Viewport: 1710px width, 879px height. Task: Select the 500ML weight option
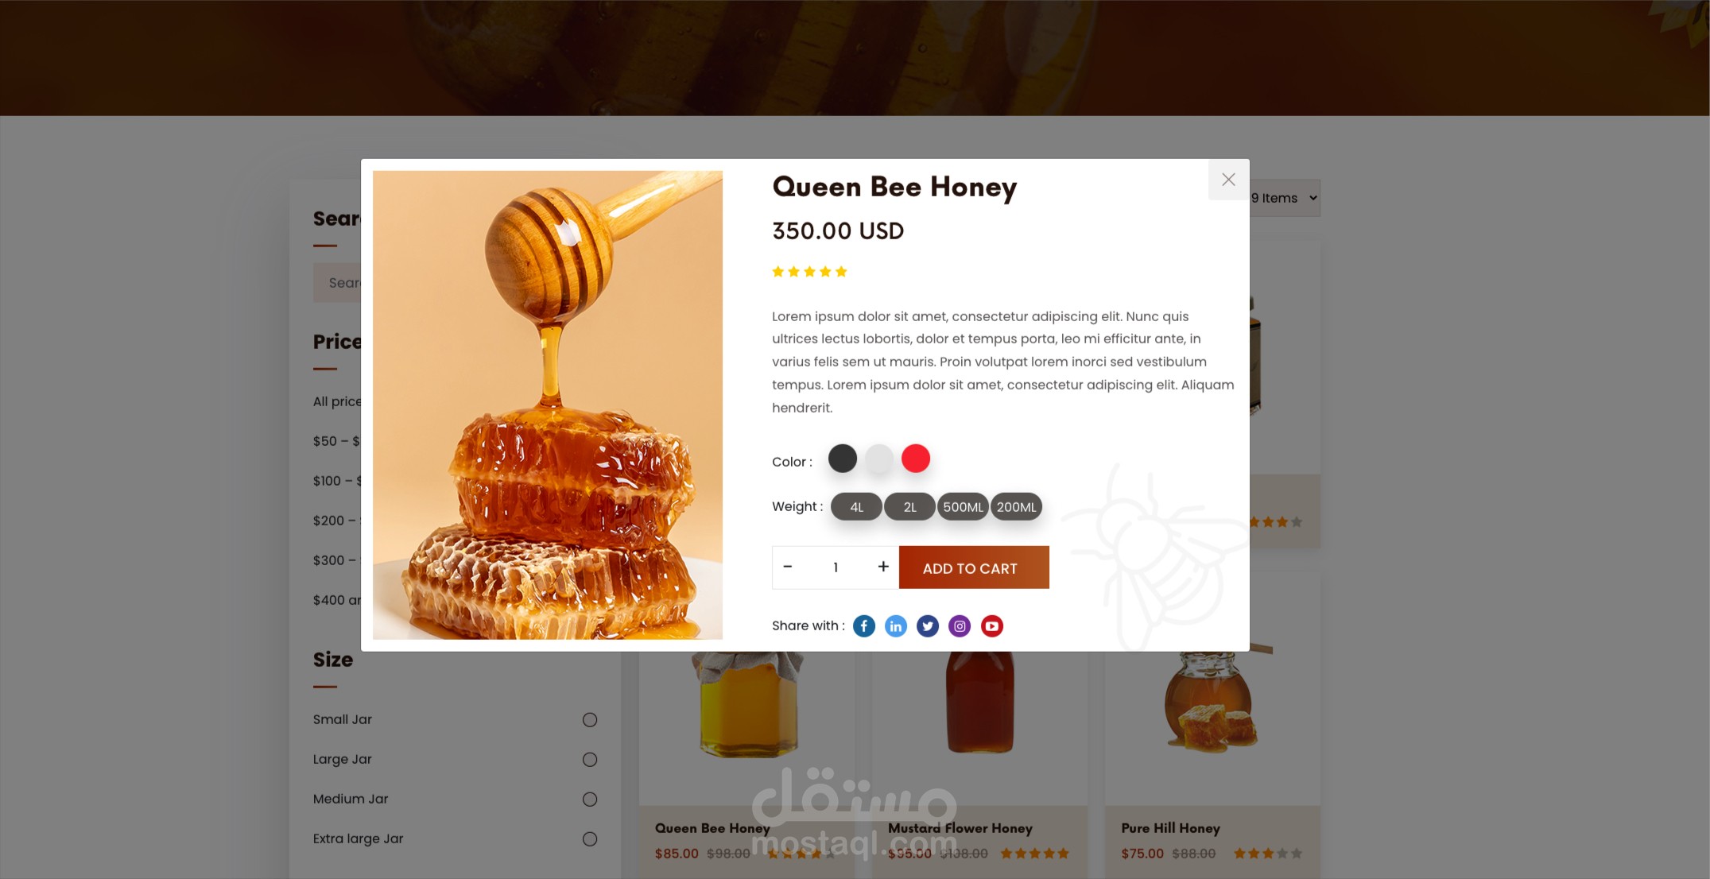click(x=963, y=507)
